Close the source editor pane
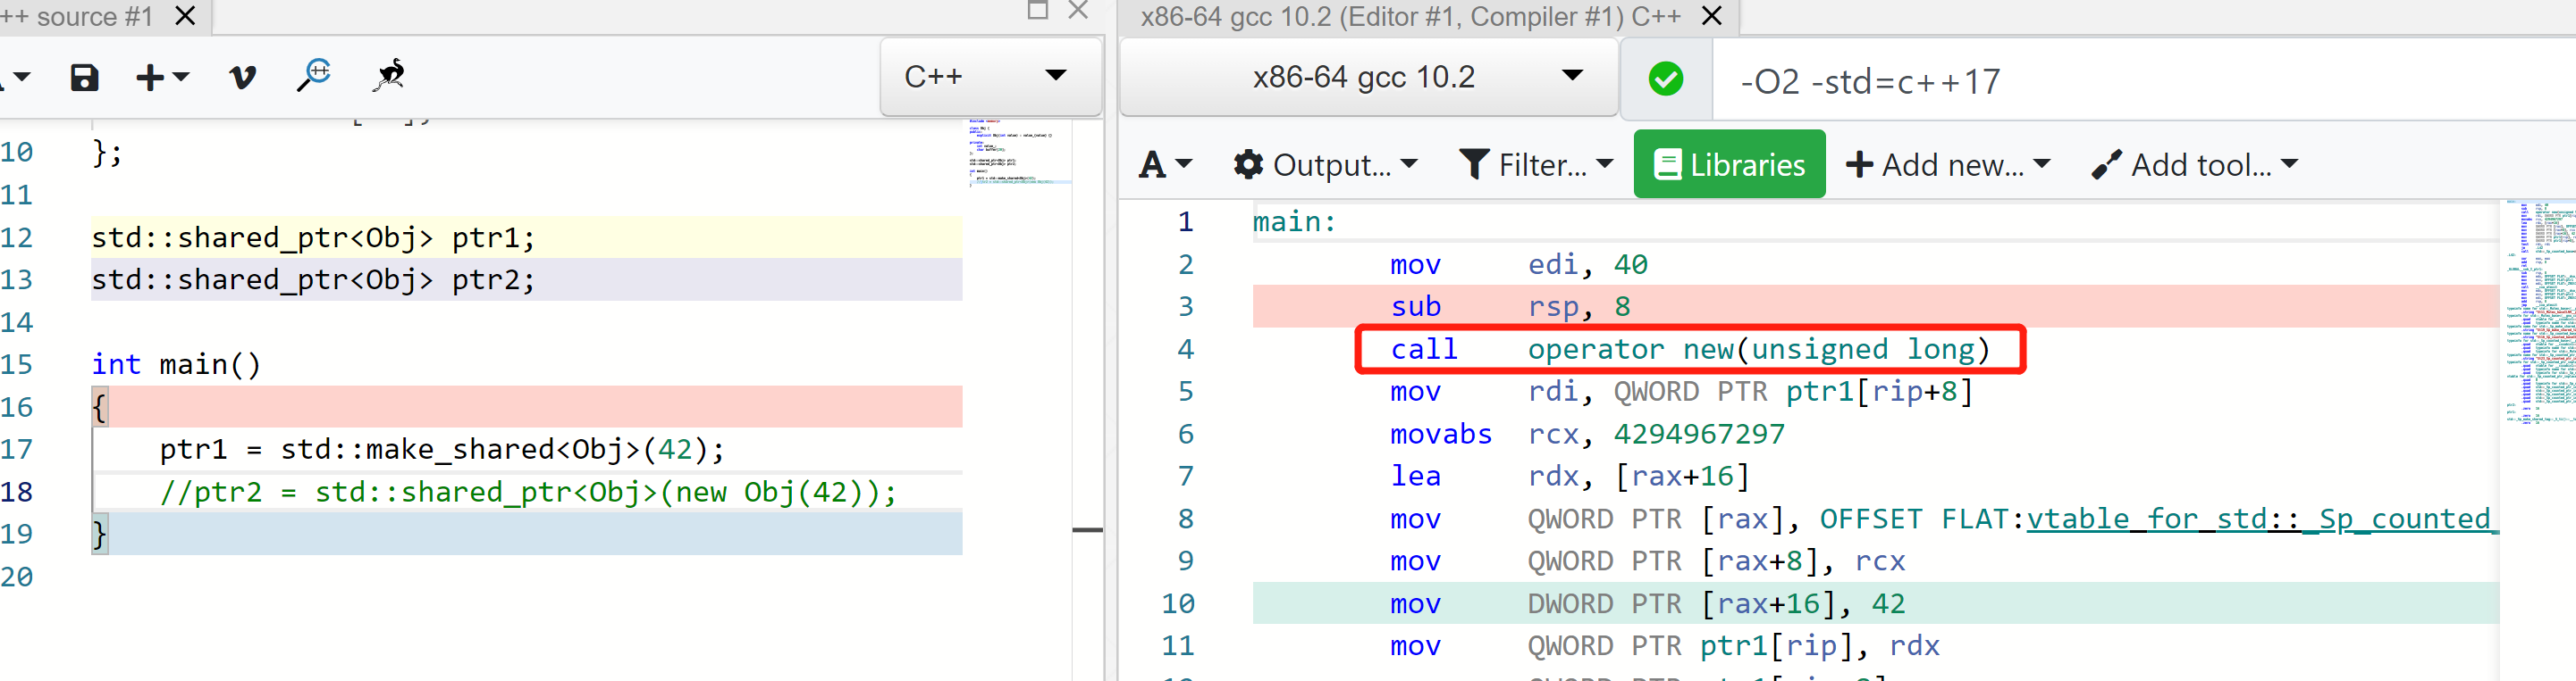 pos(1078,11)
